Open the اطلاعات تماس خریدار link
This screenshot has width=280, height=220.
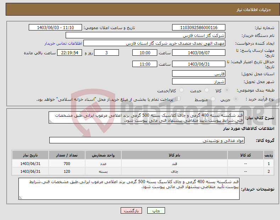point(63,43)
